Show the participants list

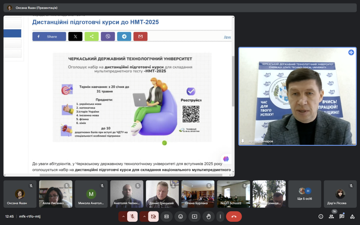[x=331, y=217]
